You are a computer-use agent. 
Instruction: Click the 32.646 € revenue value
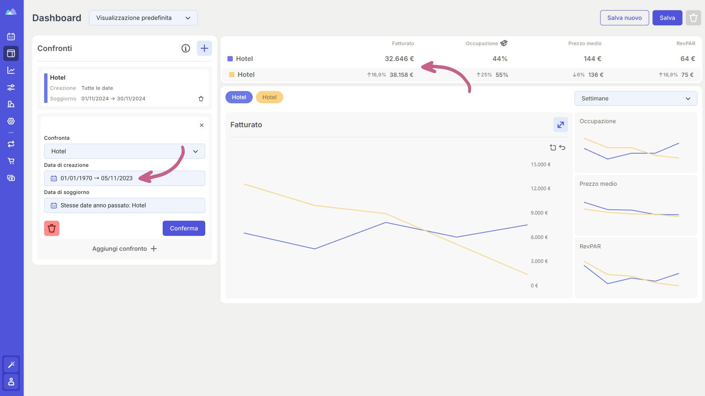399,59
